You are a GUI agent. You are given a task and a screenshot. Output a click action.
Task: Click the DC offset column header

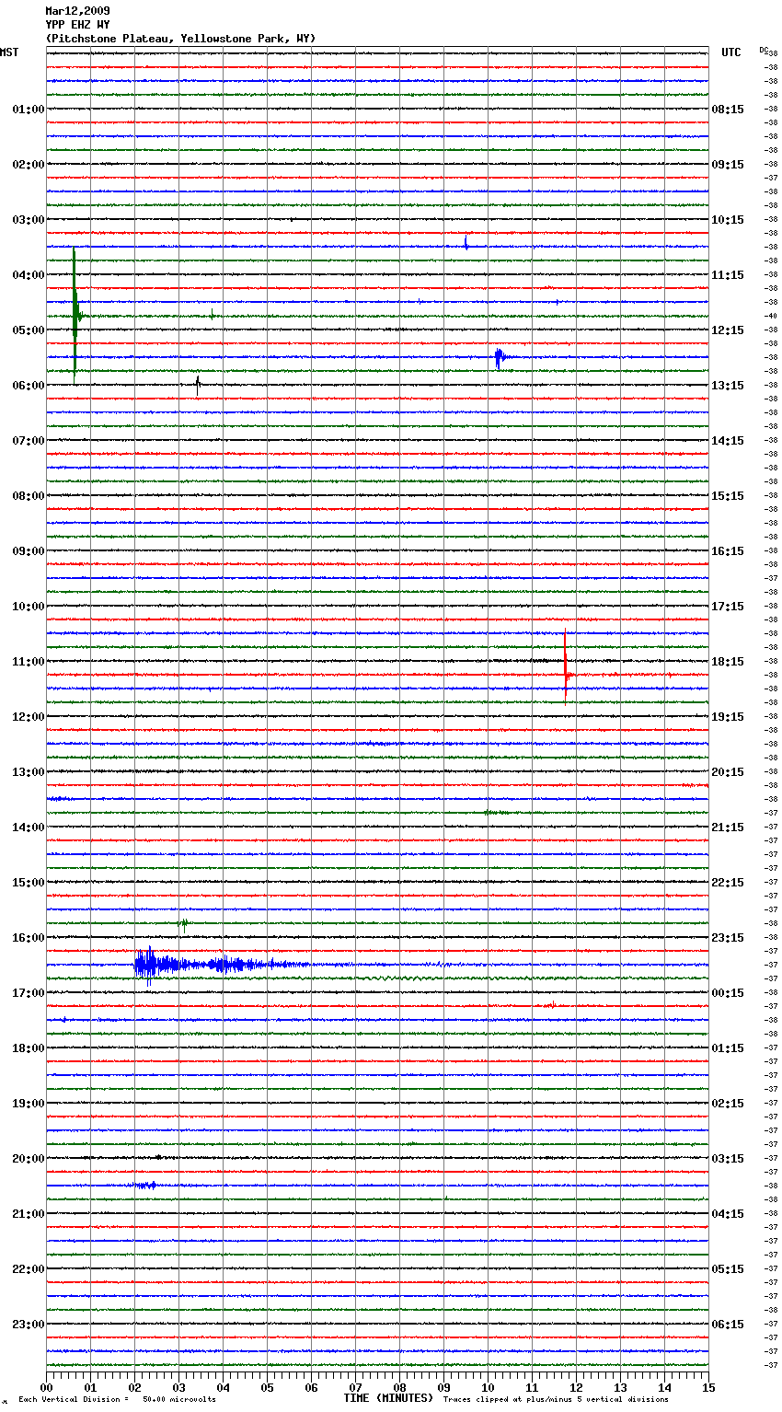pyautogui.click(x=764, y=50)
